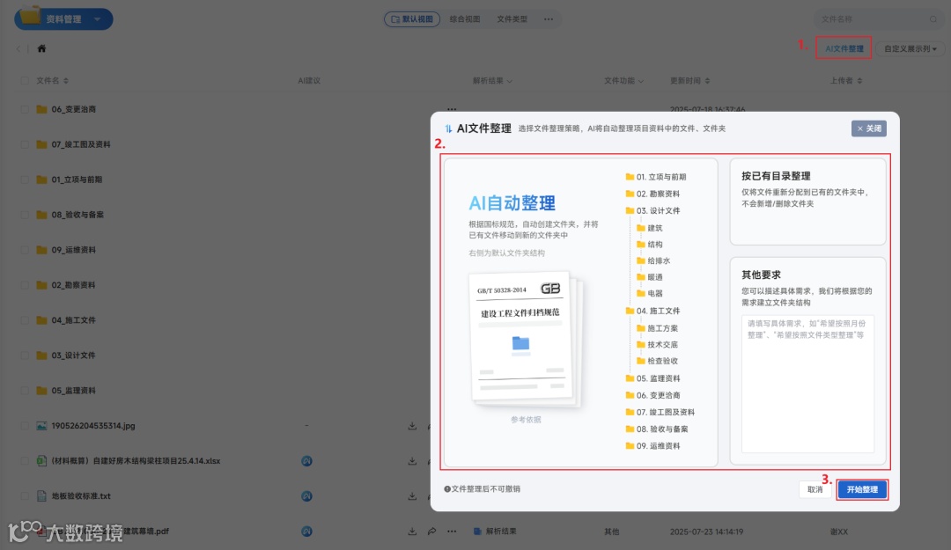Click the home breadcrumb icon
The width and height of the screenshot is (951, 550).
(41, 48)
